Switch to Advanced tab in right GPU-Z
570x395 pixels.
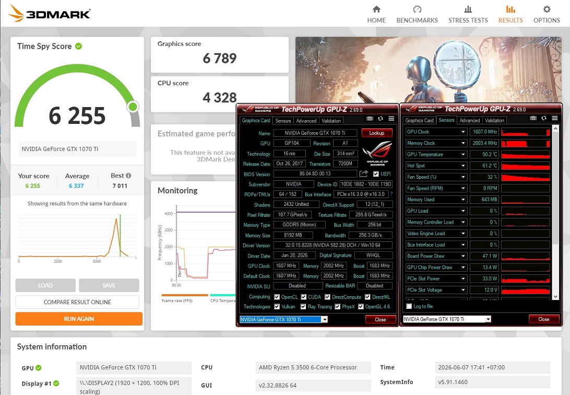[x=470, y=120]
